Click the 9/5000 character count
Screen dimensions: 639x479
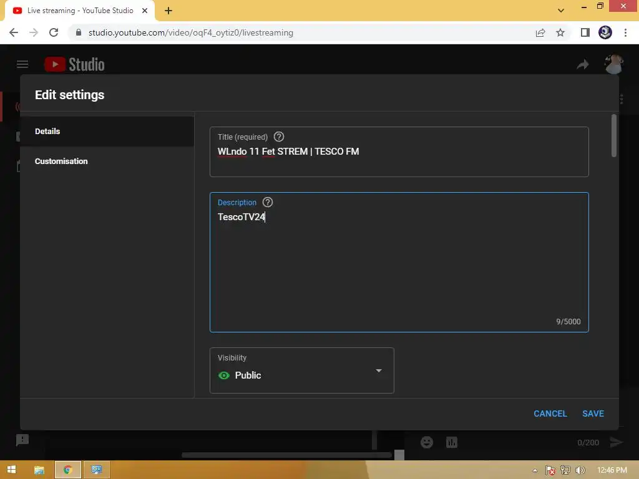click(x=568, y=321)
